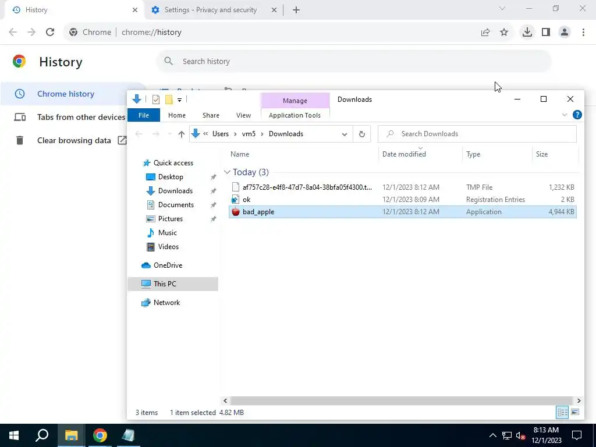Open Explorer Share ribbon tab
596x447 pixels.
coord(211,115)
